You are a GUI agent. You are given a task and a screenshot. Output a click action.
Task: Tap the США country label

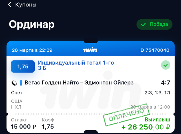pos(17,101)
